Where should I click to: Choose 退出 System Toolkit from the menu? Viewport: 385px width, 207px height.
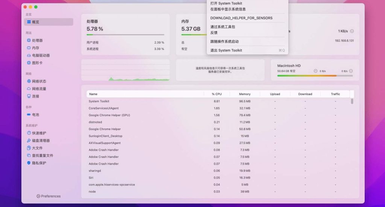click(x=226, y=50)
